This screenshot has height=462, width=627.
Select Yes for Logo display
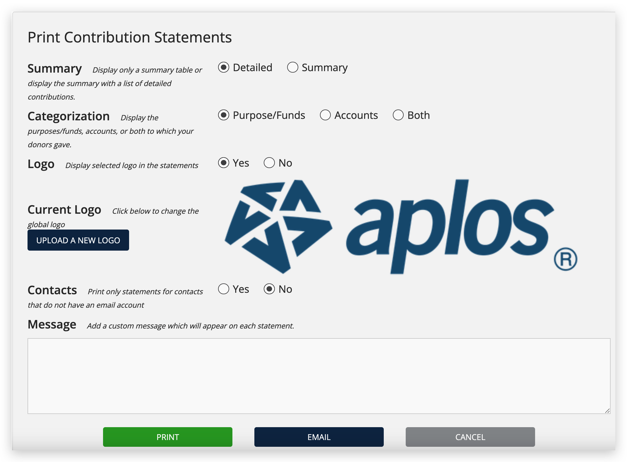point(224,163)
